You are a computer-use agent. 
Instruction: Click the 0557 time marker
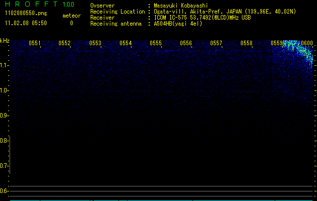tap(216, 43)
